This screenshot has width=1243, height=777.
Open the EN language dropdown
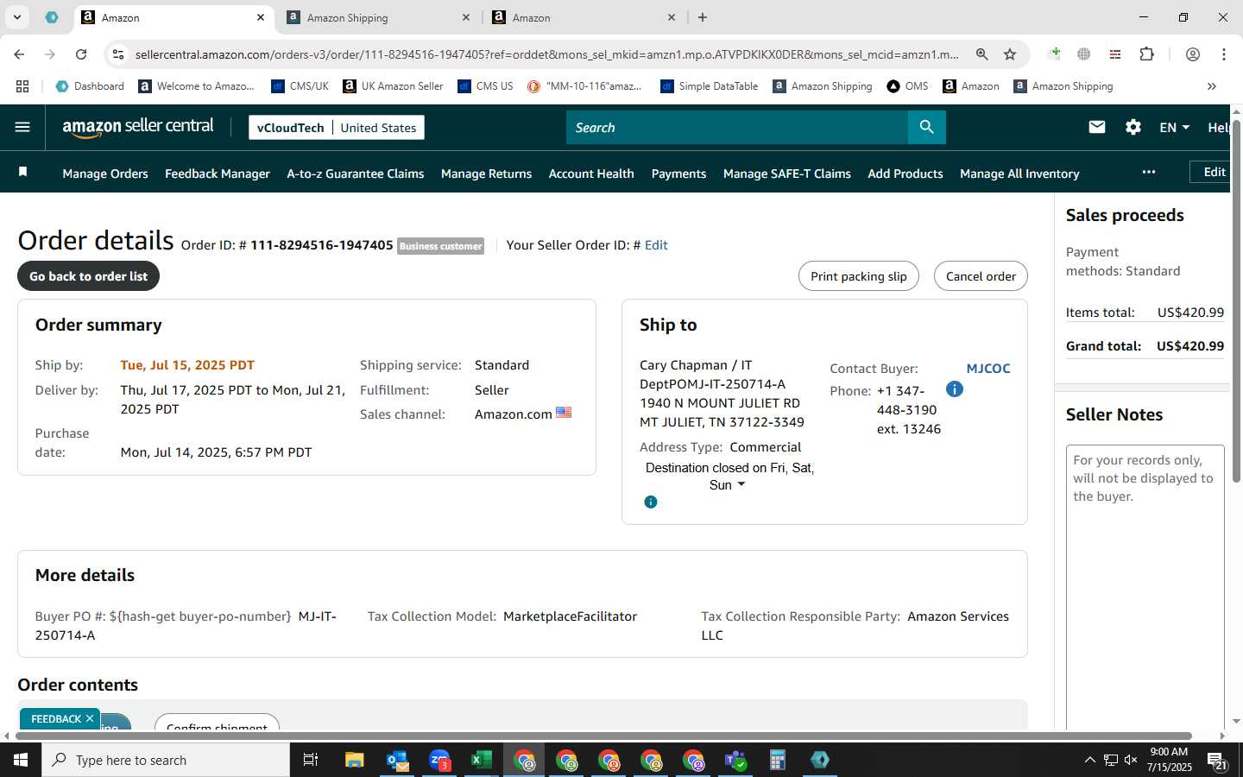pyautogui.click(x=1175, y=127)
